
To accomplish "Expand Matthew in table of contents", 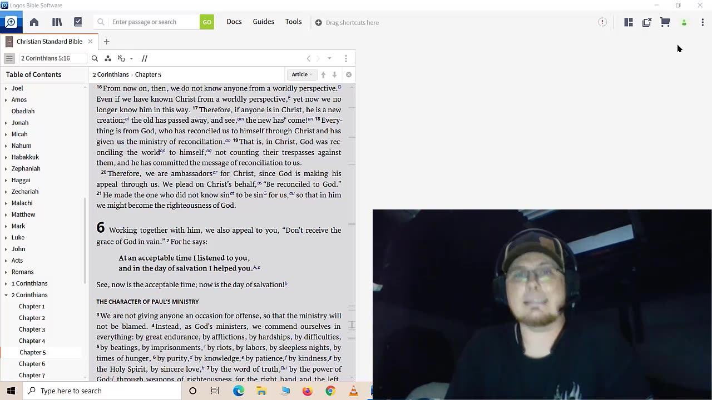I will (x=6, y=214).
